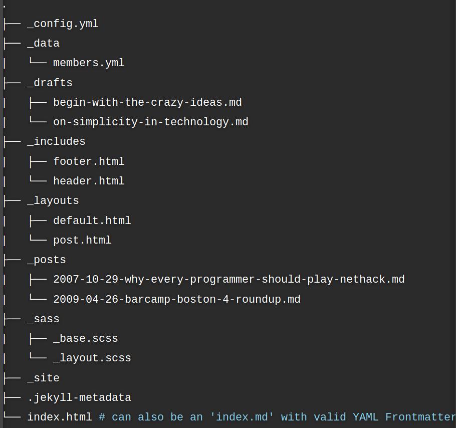Click begin-with-the-crazy-ideas.md file

tap(147, 102)
